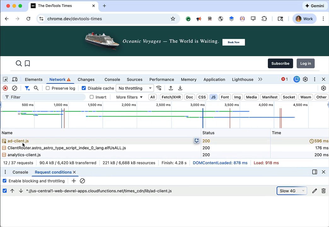Toggle the network filter bar icon
Image resolution: width=329 pixels, height=227 pixels.
pos(27,88)
